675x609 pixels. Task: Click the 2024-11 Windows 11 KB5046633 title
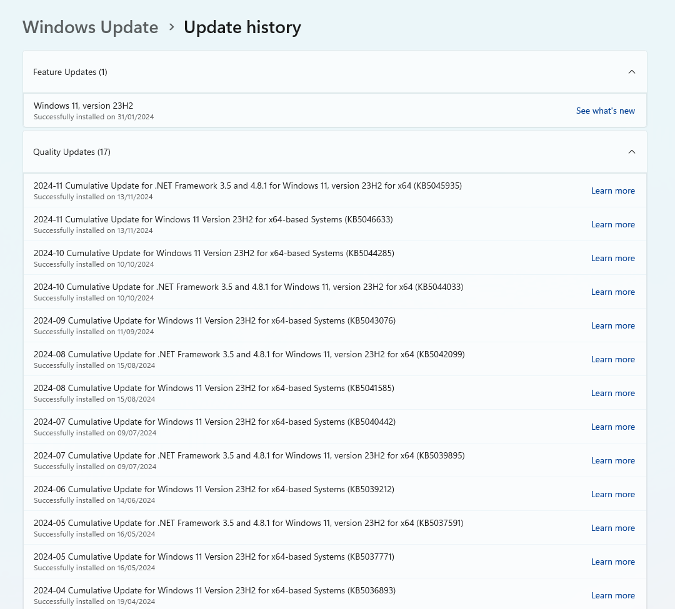coord(213,219)
